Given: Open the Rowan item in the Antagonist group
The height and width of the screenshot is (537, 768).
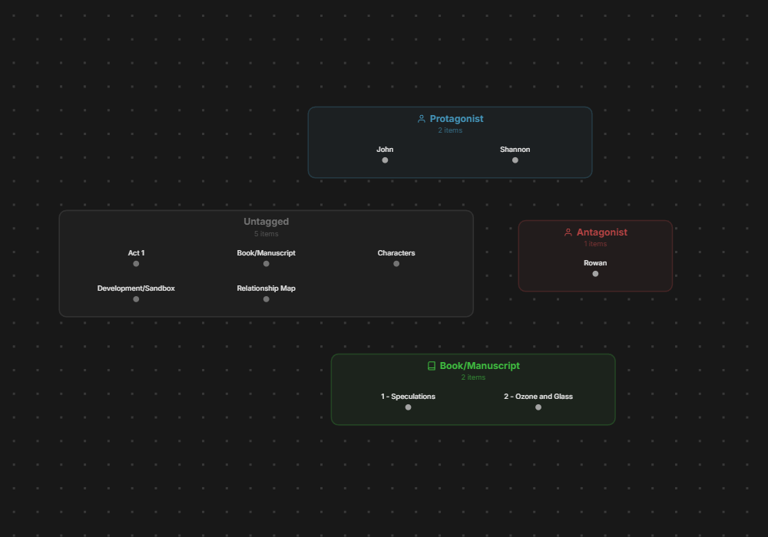Looking at the screenshot, I should tap(595, 262).
